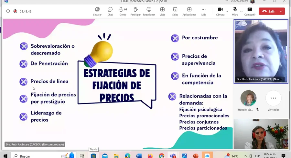Open the Reaccionar reactions menu

tap(149, 11)
